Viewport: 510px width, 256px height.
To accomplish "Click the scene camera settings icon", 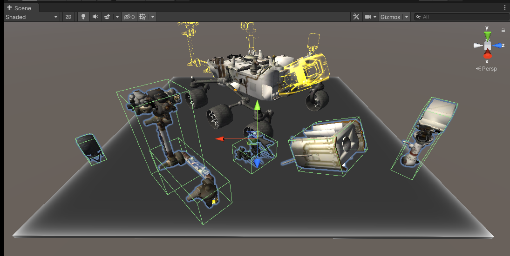I will click(x=368, y=17).
